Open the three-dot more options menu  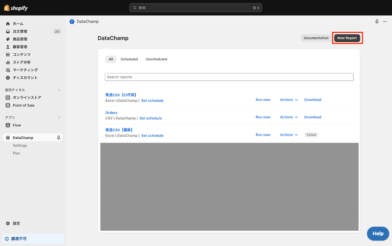(385, 22)
